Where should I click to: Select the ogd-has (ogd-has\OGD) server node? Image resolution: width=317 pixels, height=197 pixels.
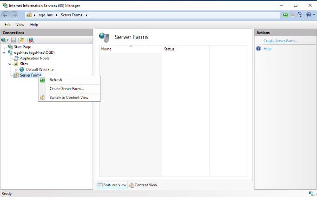click(x=34, y=53)
